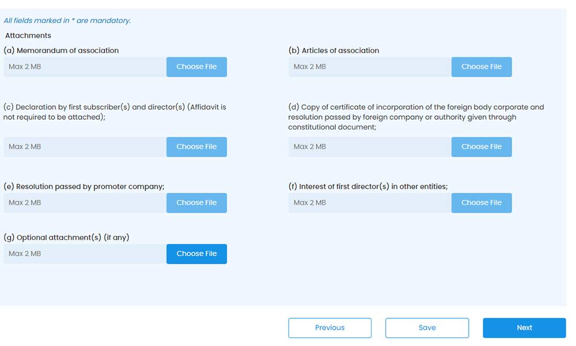
Task: Focus the Optional attachment(s) file field
Action: point(85,254)
